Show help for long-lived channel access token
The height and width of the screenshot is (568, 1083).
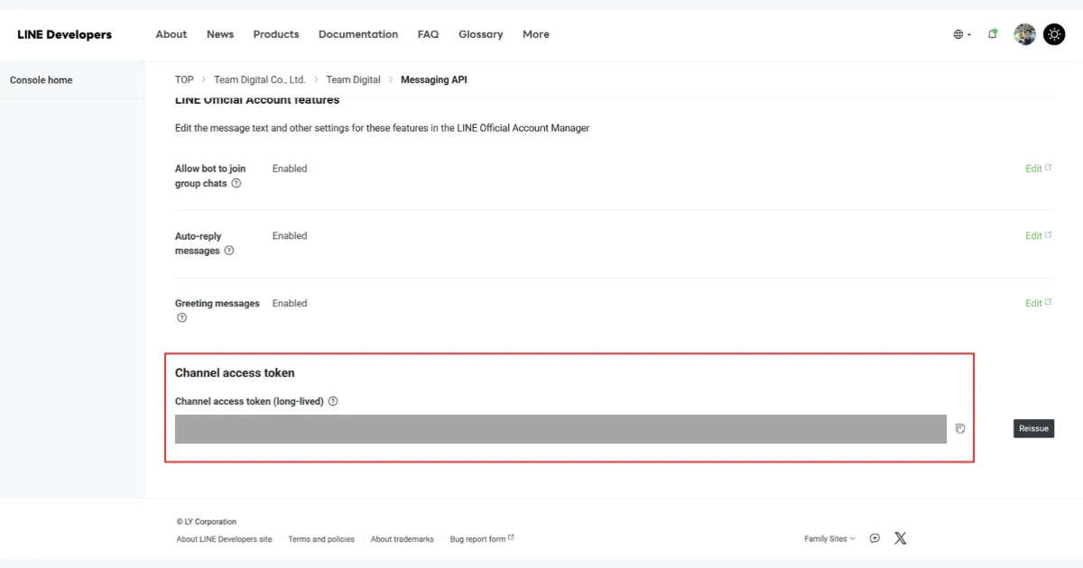coord(333,401)
